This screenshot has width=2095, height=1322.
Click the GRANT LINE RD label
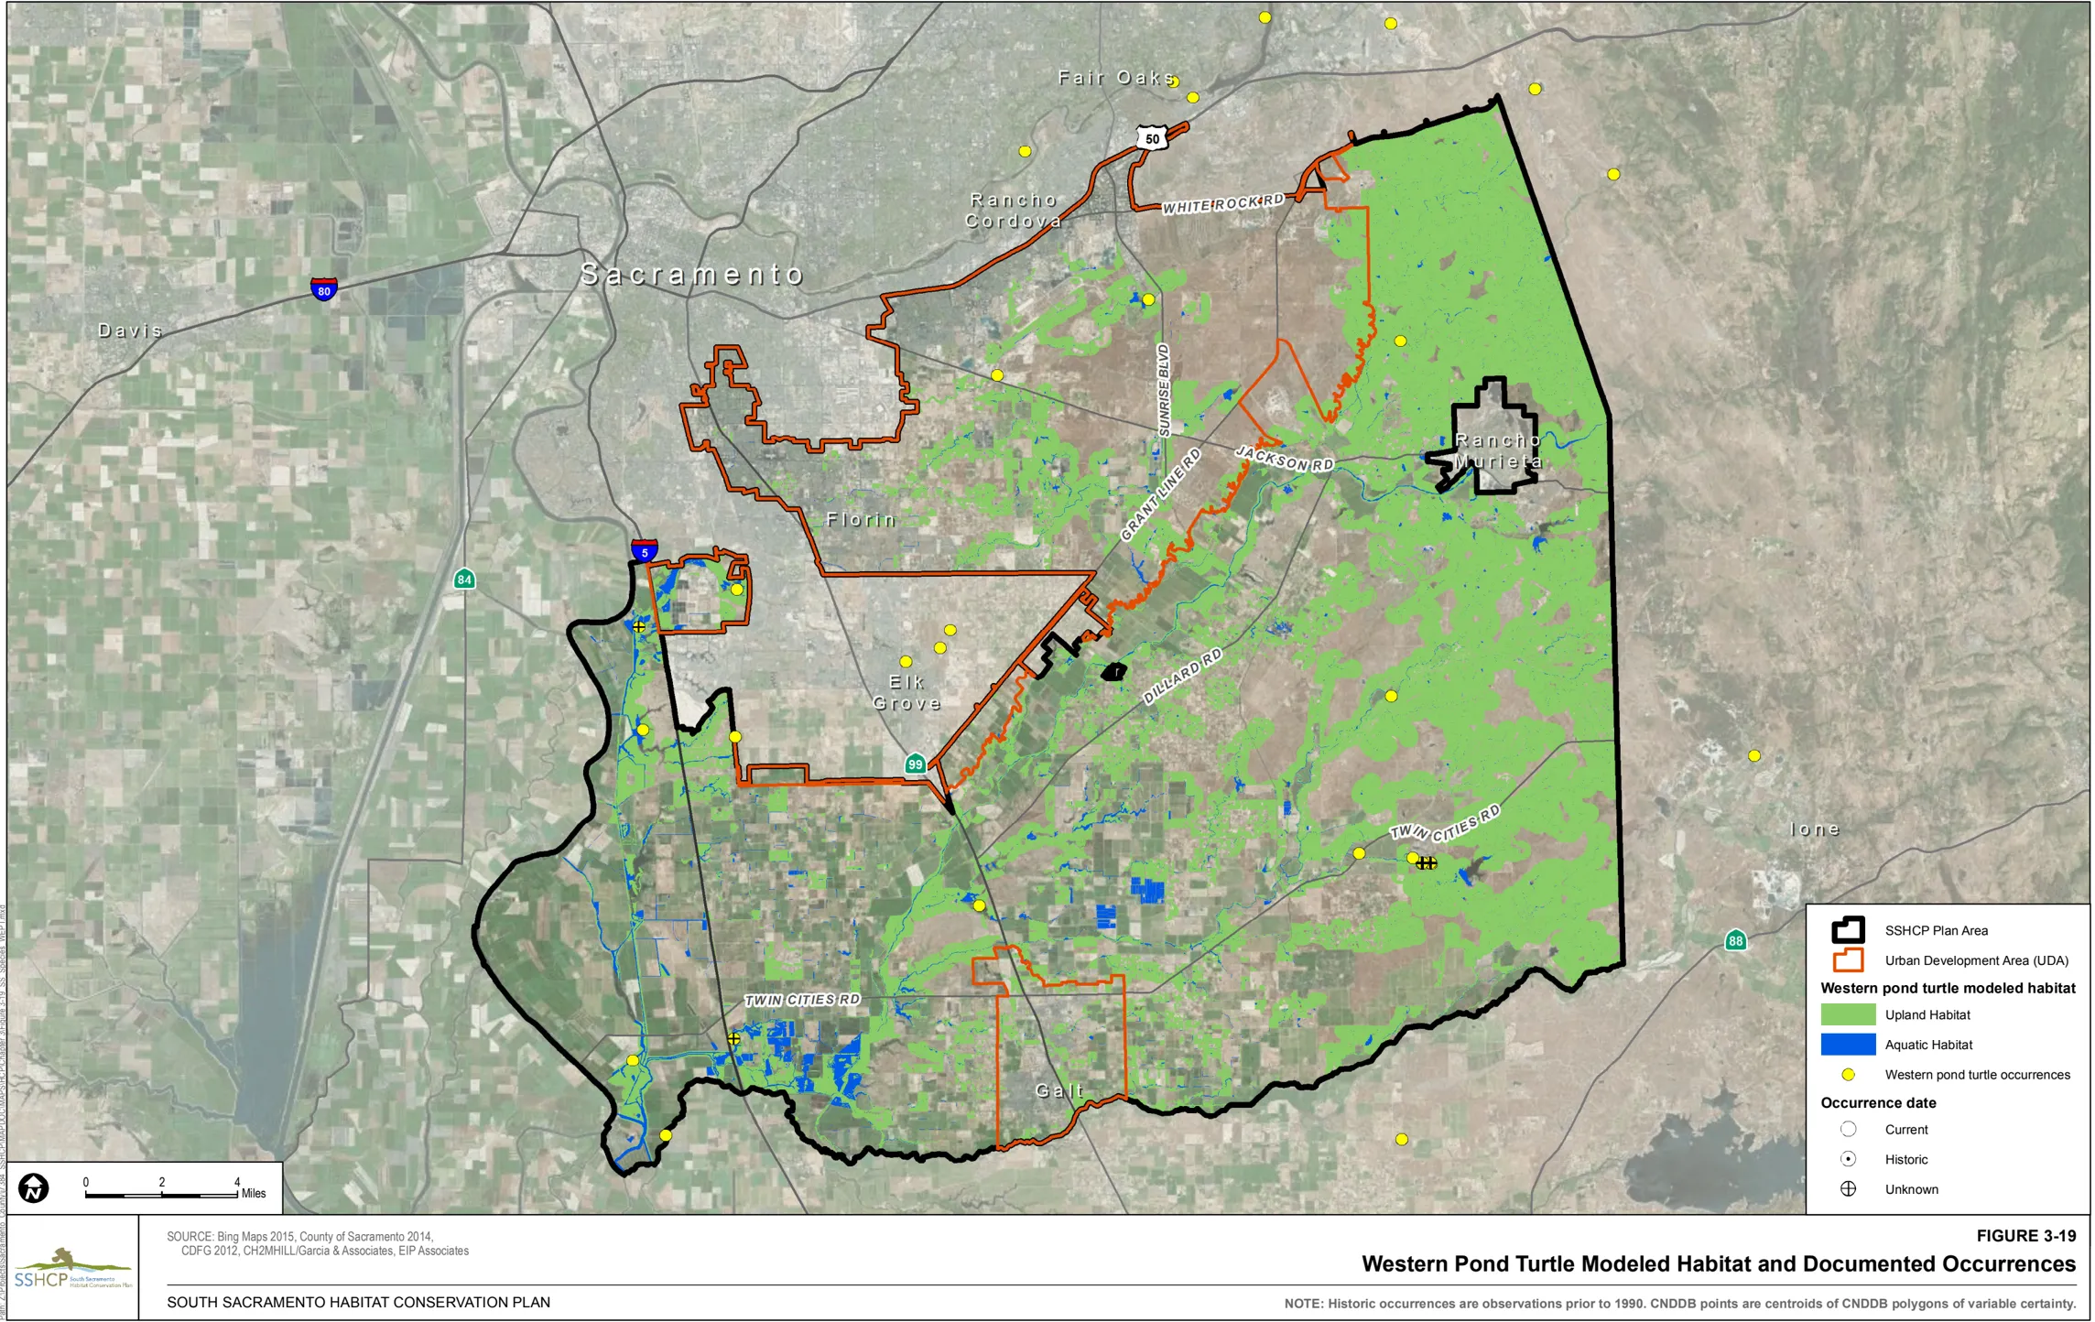[x=1161, y=494]
